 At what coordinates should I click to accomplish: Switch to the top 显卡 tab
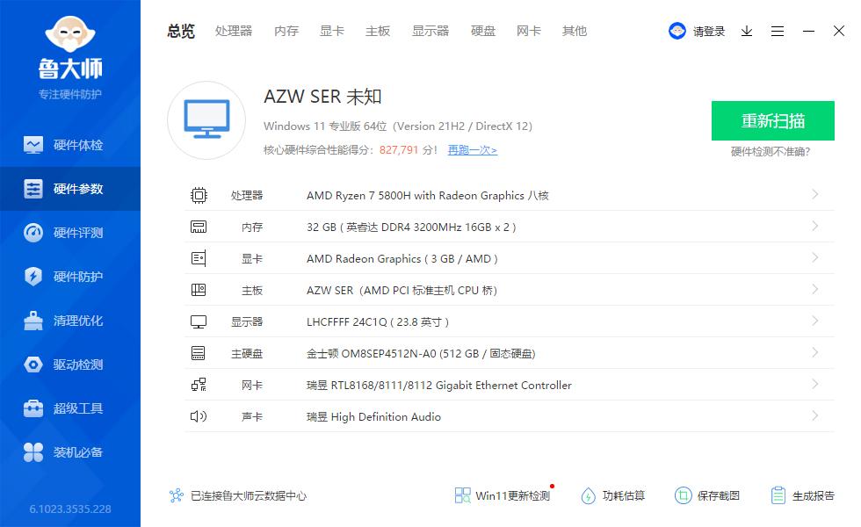332,32
